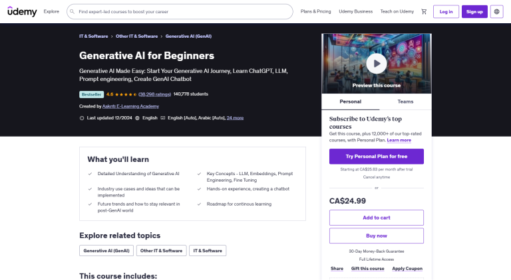Play the course preview video

pyautogui.click(x=377, y=64)
